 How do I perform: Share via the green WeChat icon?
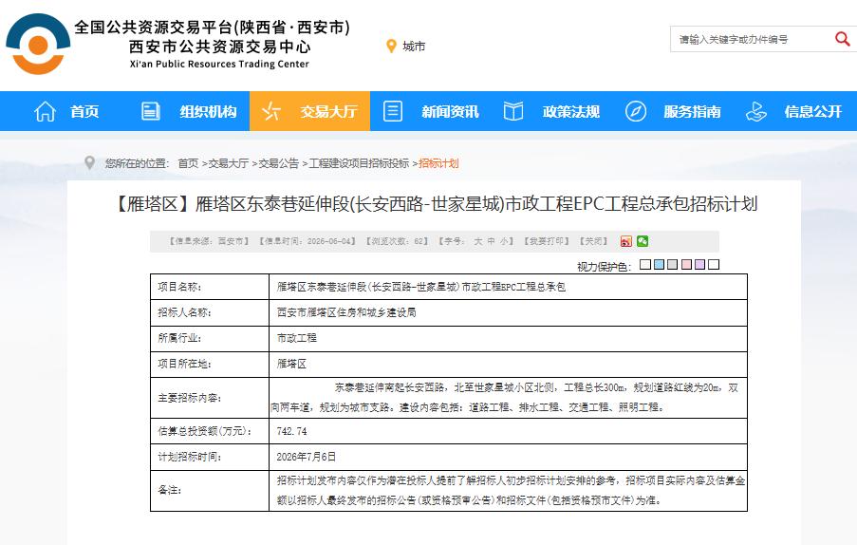643,241
